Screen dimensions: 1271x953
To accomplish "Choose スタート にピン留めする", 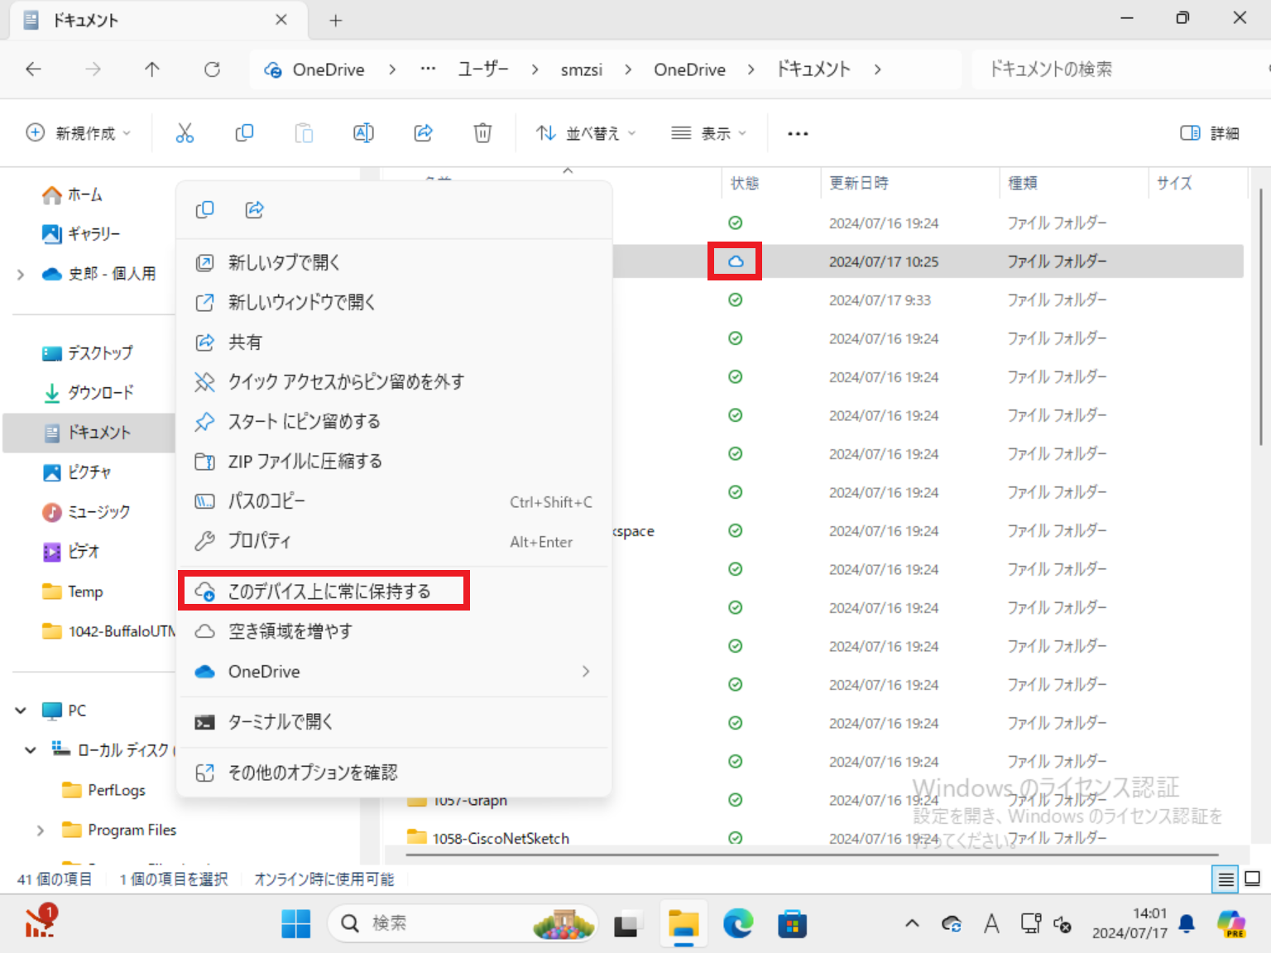I will coord(394,422).
